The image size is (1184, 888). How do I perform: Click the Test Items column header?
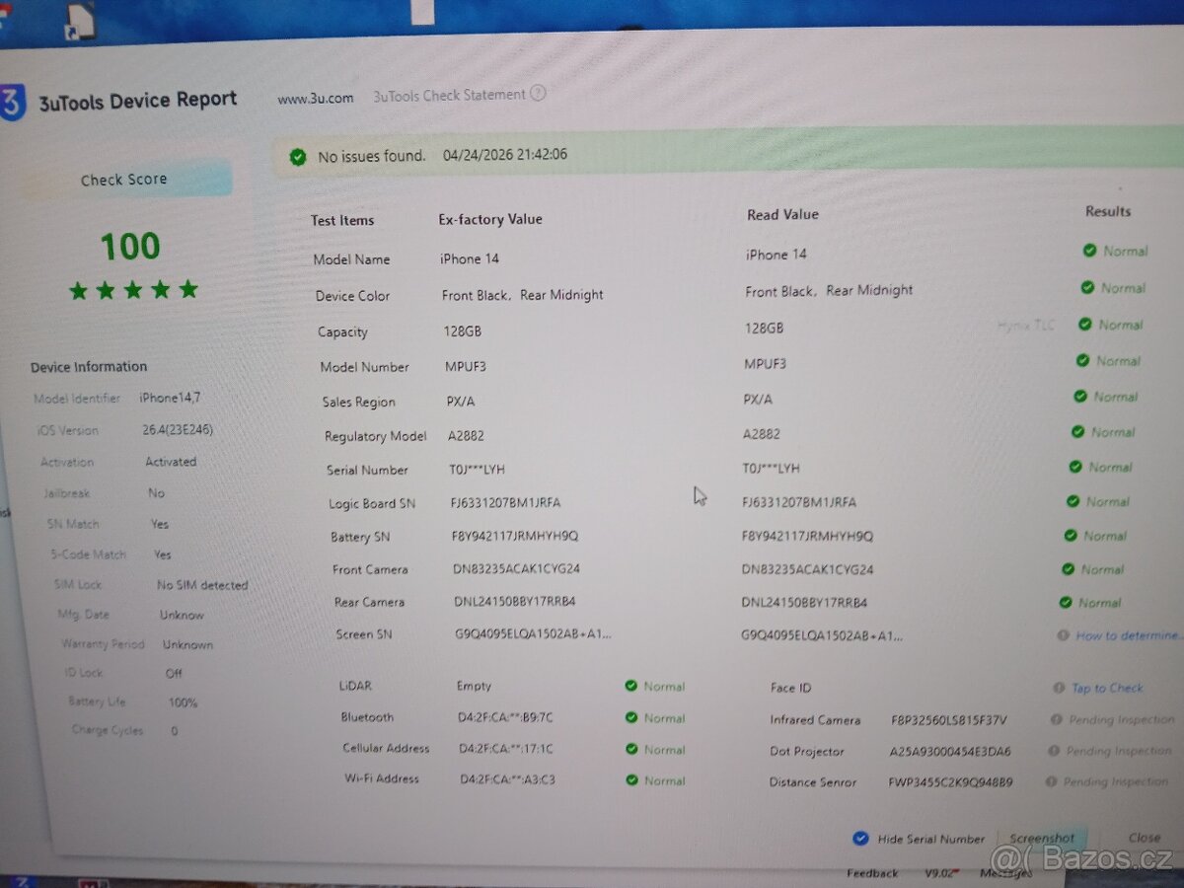[x=342, y=220]
